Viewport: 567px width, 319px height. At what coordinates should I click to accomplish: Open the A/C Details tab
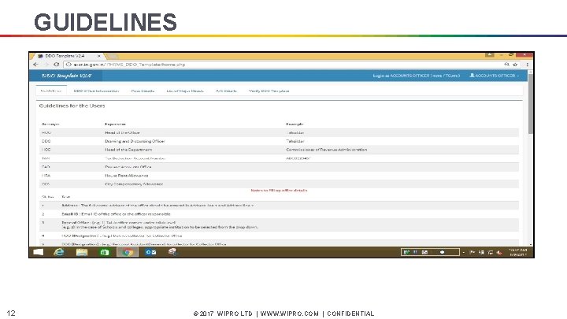coord(226,91)
